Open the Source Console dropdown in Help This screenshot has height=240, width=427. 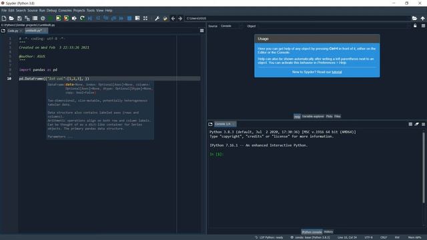231,26
